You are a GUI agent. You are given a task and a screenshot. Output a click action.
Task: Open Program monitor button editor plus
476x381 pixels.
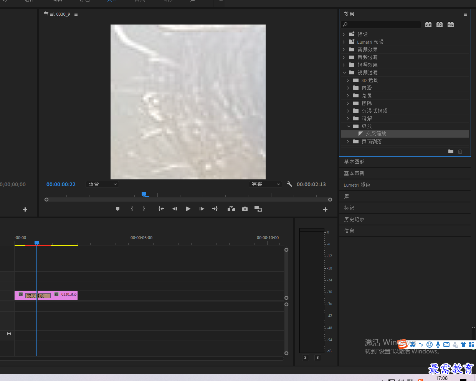click(x=325, y=210)
